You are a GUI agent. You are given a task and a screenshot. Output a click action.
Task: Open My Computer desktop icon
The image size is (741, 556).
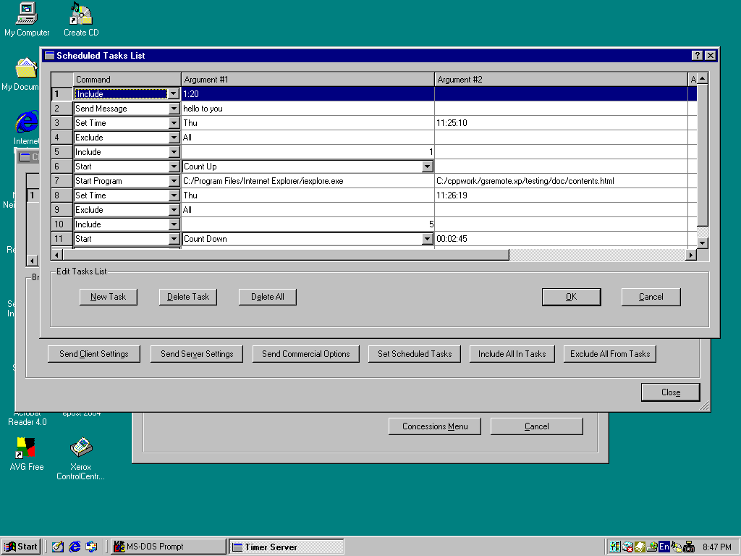tap(27, 13)
